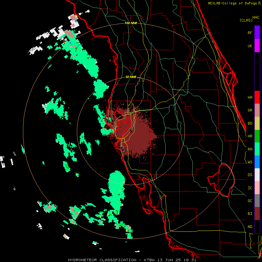The width and height of the screenshot is (262, 262).
Task: Click the IC legend label
Action: coord(250,188)
